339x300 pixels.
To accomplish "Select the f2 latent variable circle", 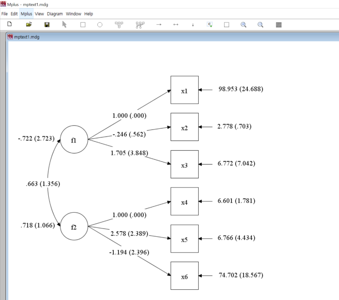I will click(74, 226).
